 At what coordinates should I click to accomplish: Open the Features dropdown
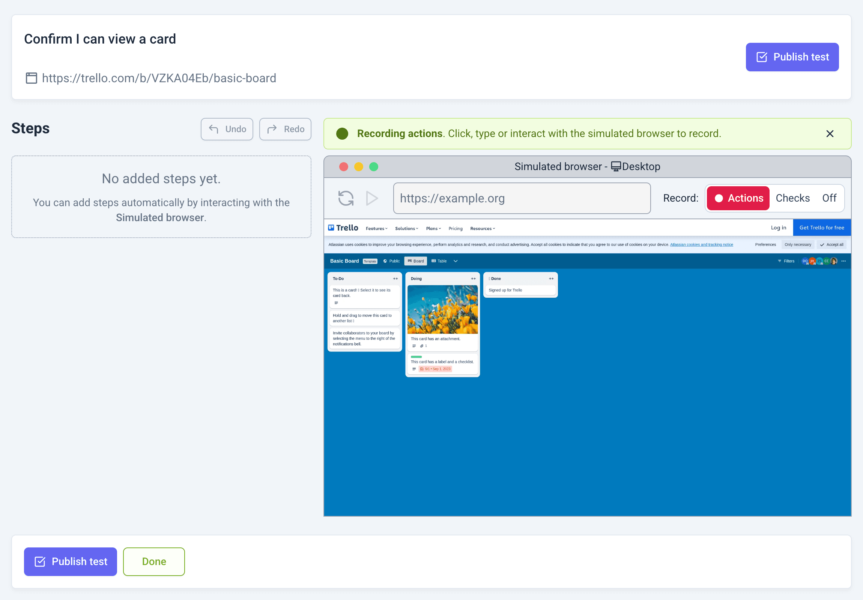click(x=376, y=228)
